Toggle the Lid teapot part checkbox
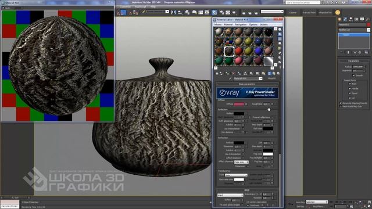This screenshot has width=372, height=209. pos(350,98)
